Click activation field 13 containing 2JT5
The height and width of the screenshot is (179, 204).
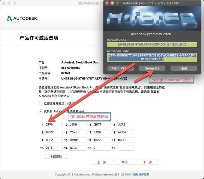pos(54,148)
